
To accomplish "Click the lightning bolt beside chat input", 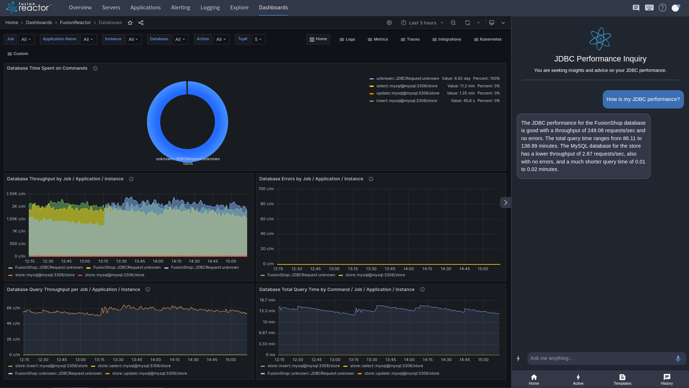I will click(518, 358).
